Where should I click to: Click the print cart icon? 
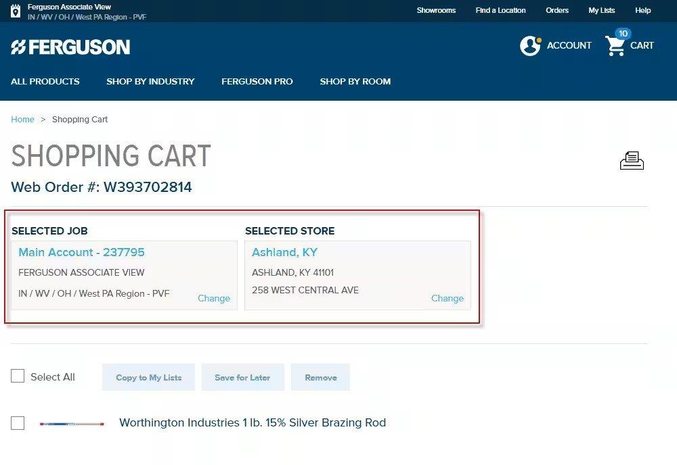tap(632, 160)
